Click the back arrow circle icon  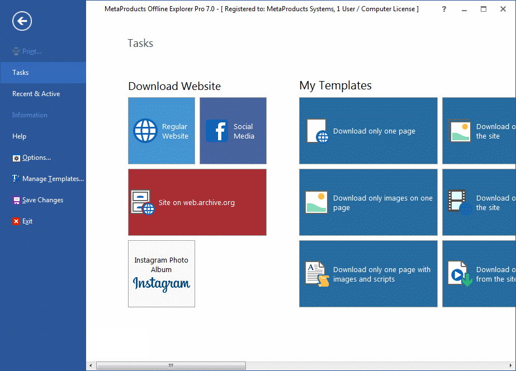pyautogui.click(x=22, y=21)
